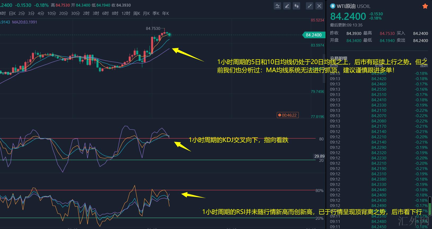Select the 84.2310 trade detail row
This screenshot has width=432, height=229.
coord(379,174)
